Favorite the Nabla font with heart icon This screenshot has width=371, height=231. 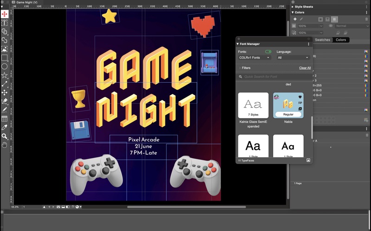click(300, 97)
